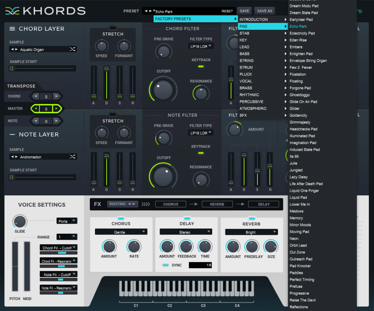Click the Delay block in FX routing
The width and height of the screenshot is (374, 311).
coord(264,204)
